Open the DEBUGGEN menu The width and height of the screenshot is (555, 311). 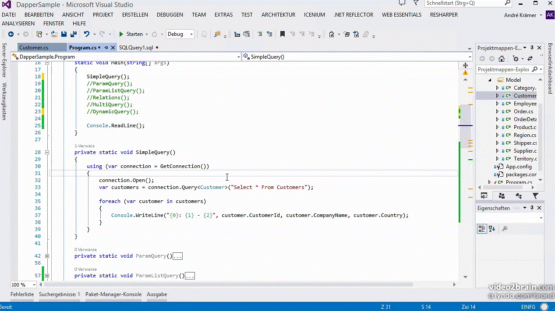(x=170, y=14)
